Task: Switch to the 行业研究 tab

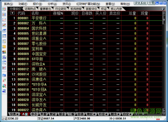Action: [61, 9]
